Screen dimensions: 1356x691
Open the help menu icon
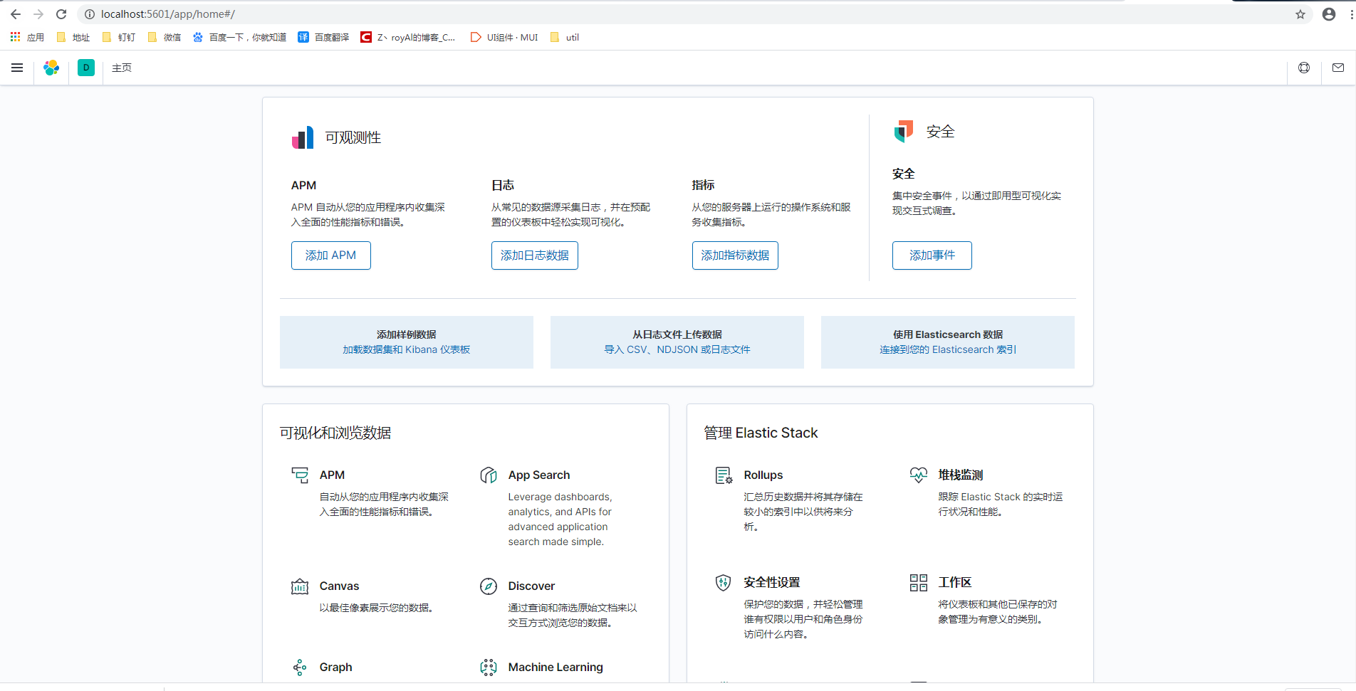pyautogui.click(x=1304, y=68)
